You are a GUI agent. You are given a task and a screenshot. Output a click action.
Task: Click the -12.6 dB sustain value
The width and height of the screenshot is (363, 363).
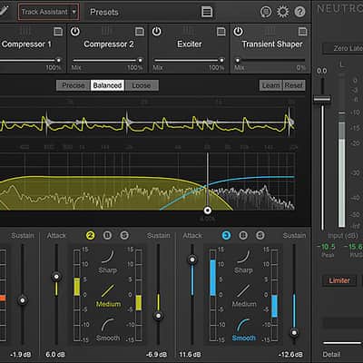290,354
